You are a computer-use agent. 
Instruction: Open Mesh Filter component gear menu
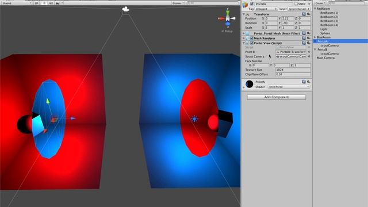pyautogui.click(x=309, y=33)
